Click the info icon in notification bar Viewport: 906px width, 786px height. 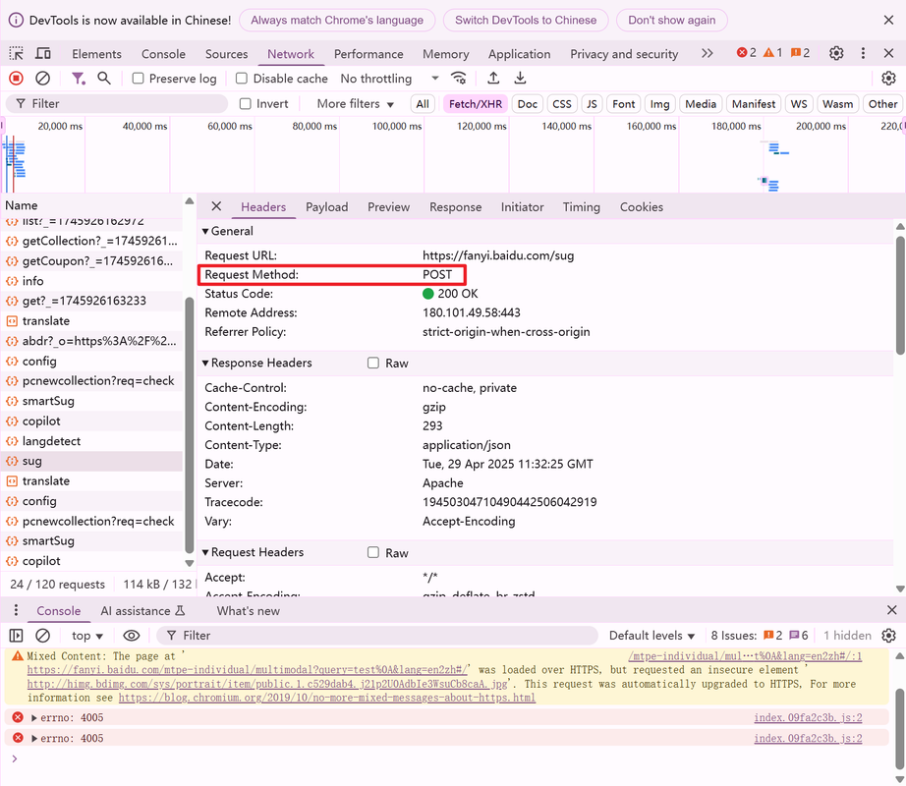pyautogui.click(x=16, y=21)
